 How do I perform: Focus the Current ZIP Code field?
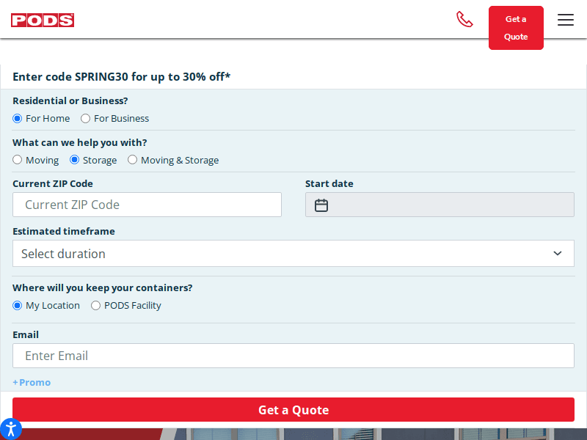(147, 205)
